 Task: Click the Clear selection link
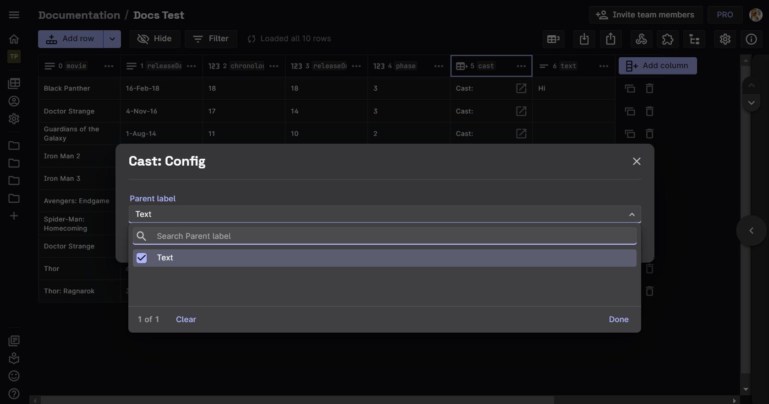pyautogui.click(x=186, y=319)
